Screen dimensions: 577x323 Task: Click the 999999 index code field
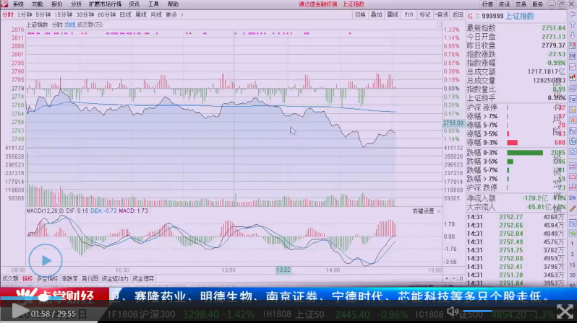pyautogui.click(x=492, y=16)
